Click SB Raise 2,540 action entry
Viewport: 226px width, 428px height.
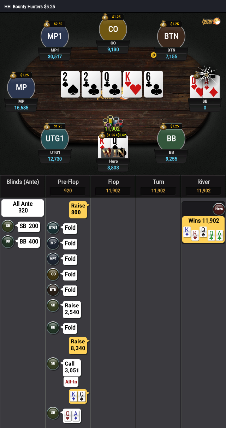point(72,309)
